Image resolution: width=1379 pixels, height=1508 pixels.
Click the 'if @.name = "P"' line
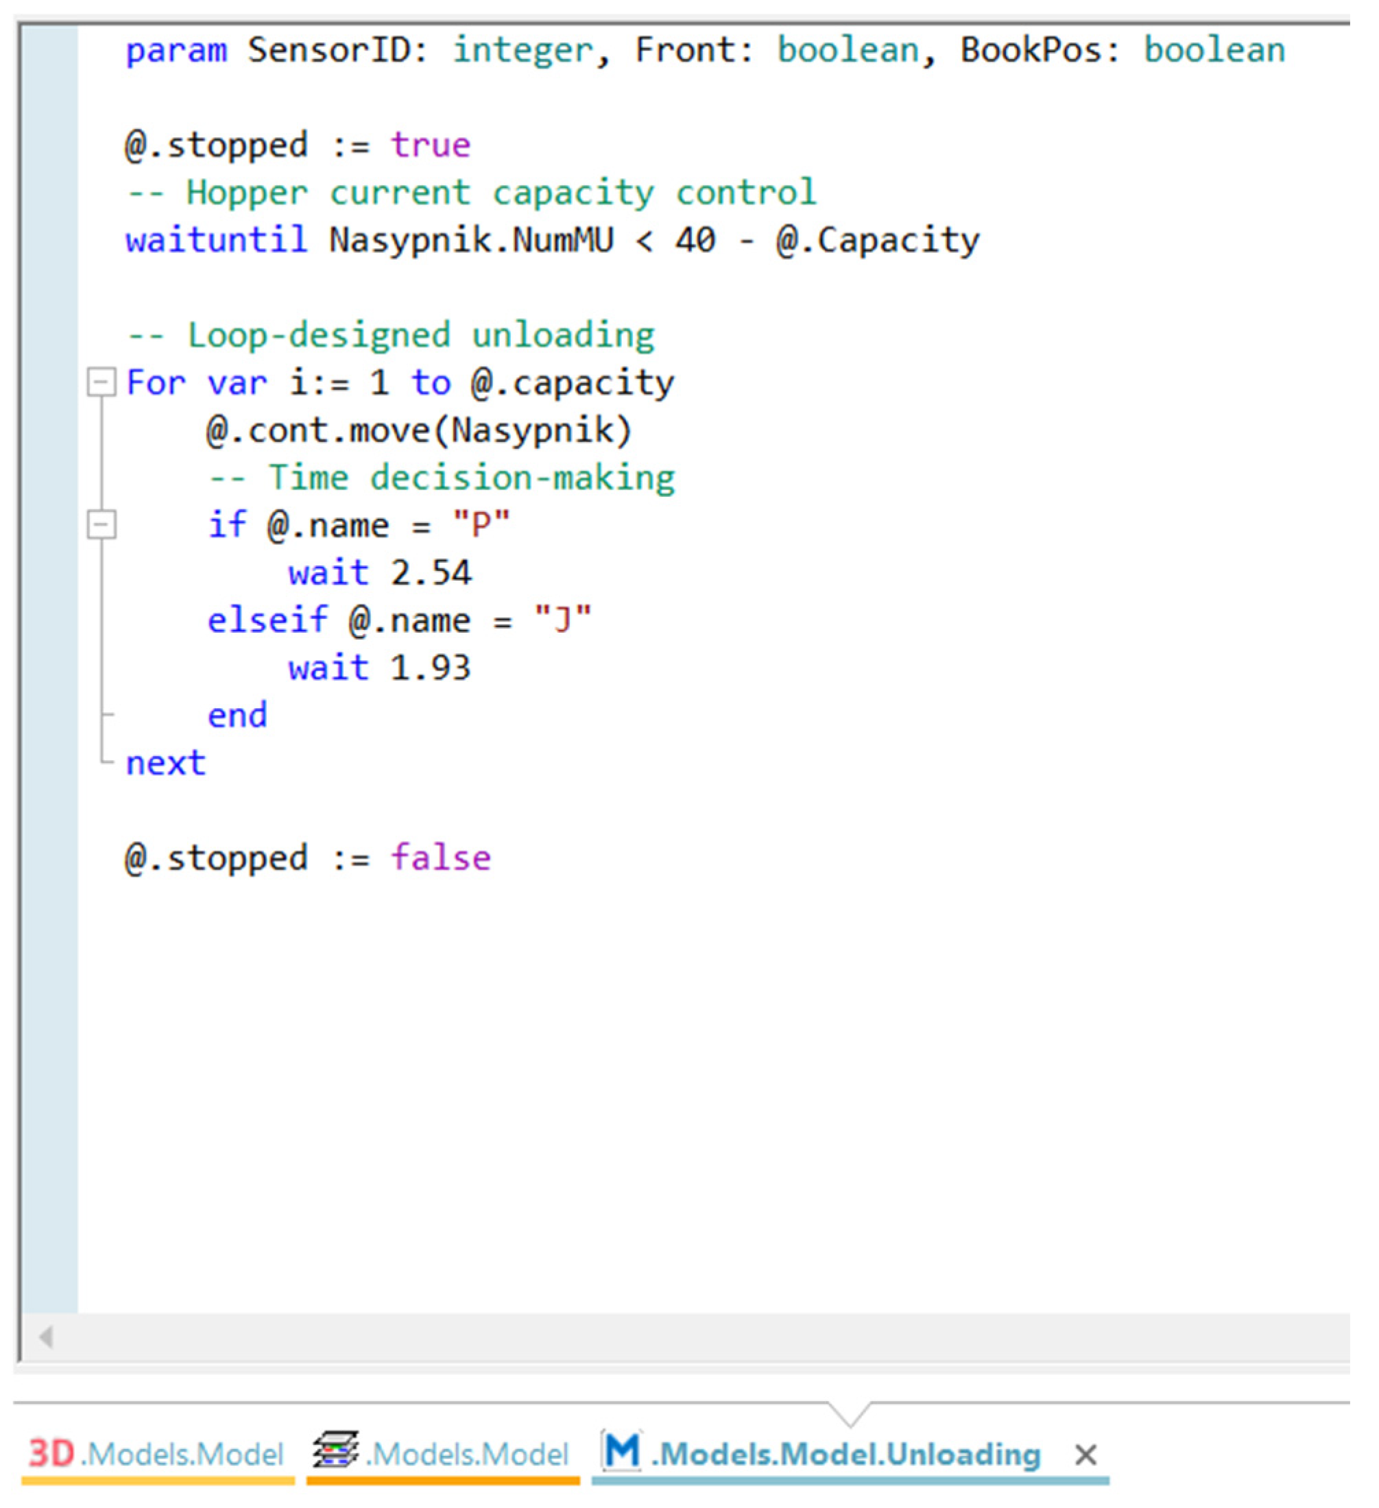(359, 524)
